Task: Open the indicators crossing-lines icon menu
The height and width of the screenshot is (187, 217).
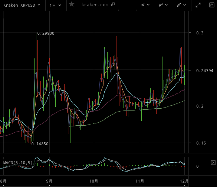Action: click(x=142, y=5)
